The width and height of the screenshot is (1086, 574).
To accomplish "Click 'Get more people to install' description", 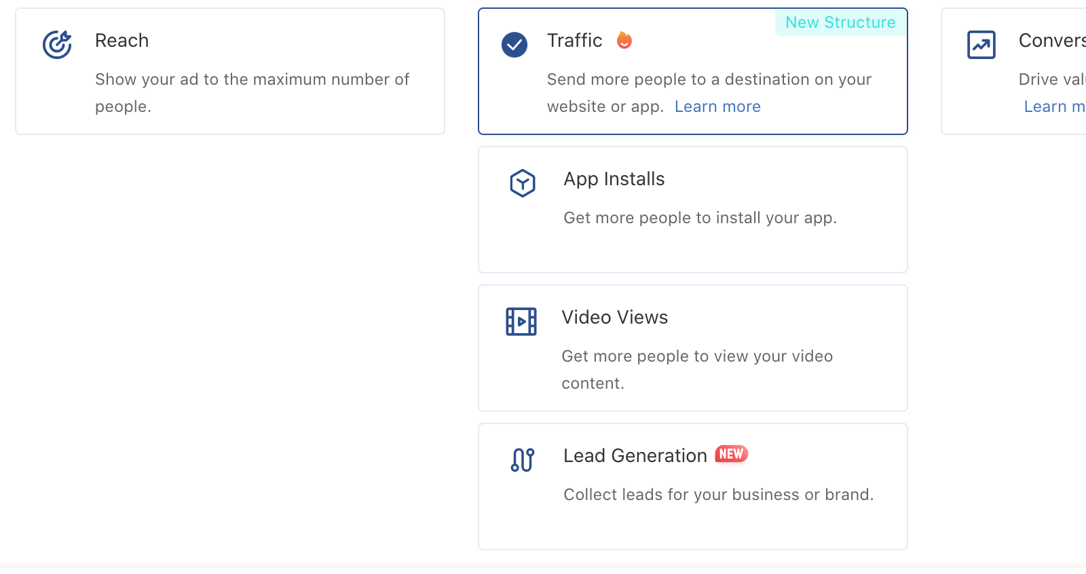I will coord(700,218).
